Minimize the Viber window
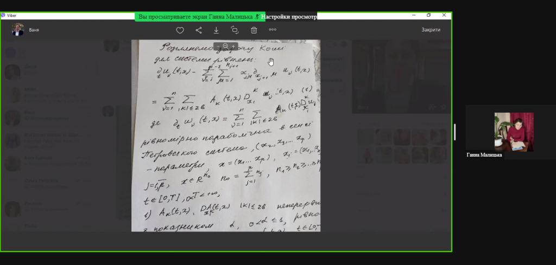Image resolution: width=556 pixels, height=265 pixels. 413,15
